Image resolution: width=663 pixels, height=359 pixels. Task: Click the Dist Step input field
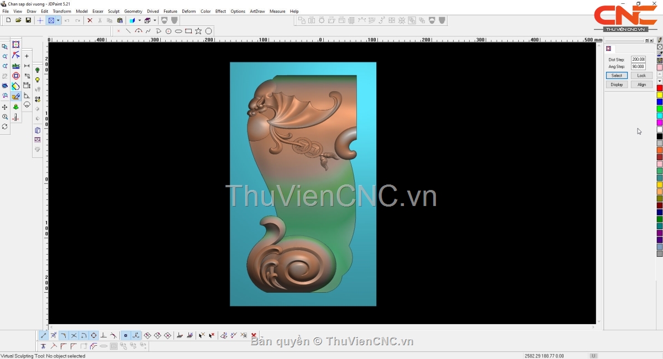(x=638, y=59)
